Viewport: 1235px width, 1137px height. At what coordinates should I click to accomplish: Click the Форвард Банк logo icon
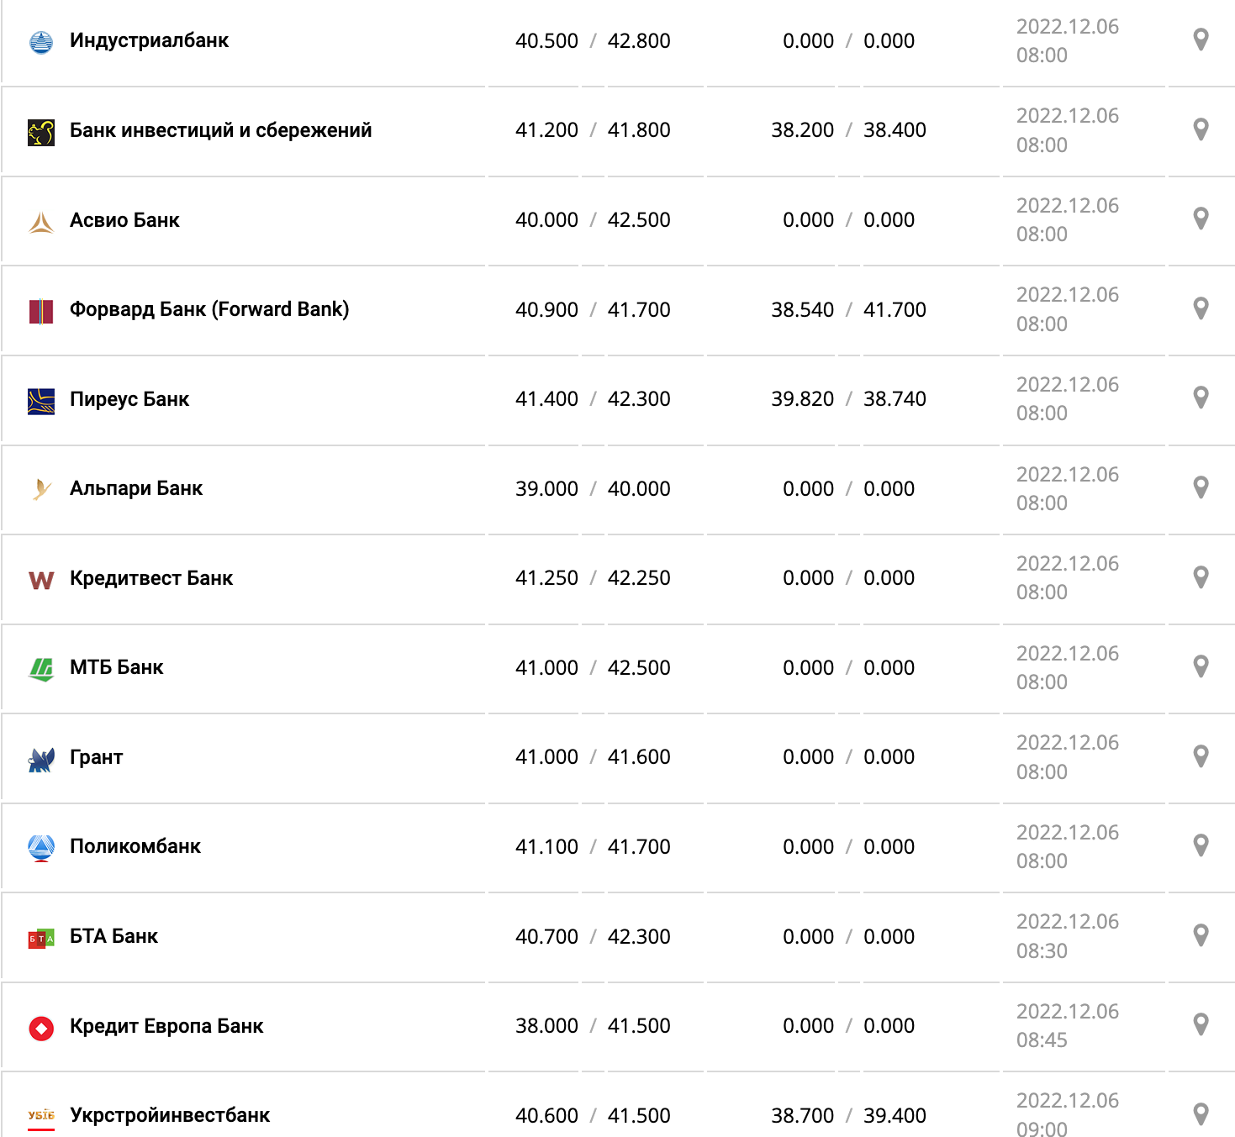[x=41, y=311]
